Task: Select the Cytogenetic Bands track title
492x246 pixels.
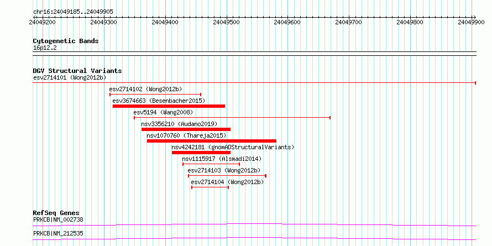Action: click(66, 41)
